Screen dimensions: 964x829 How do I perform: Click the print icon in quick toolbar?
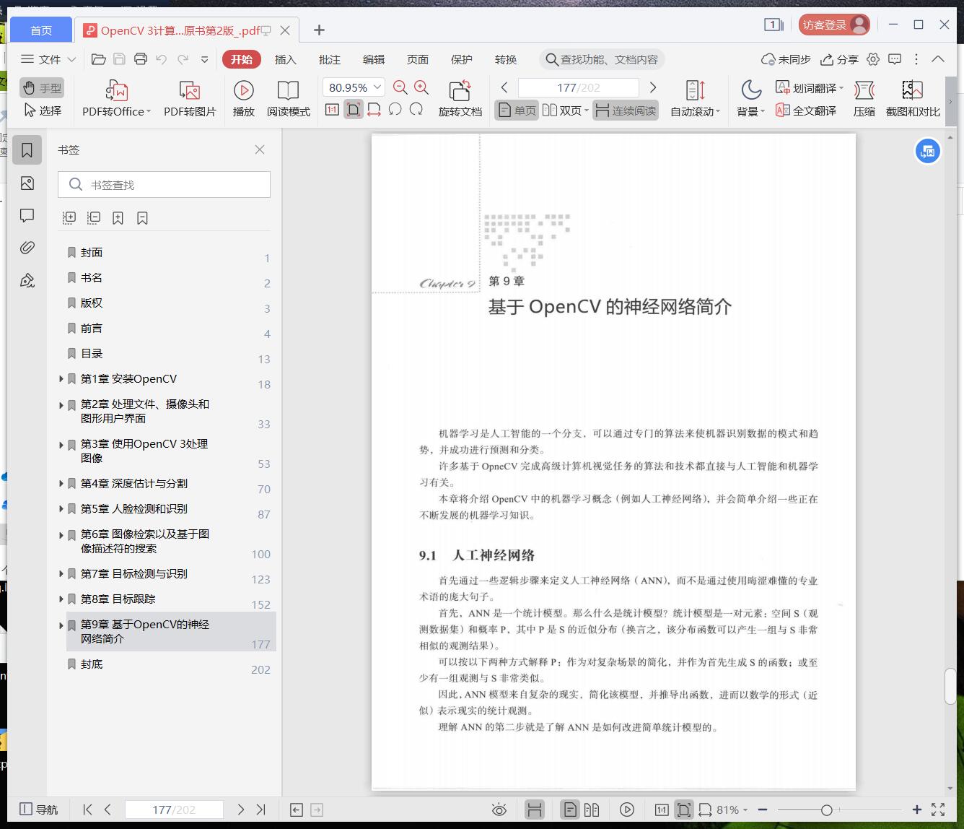coord(141,59)
